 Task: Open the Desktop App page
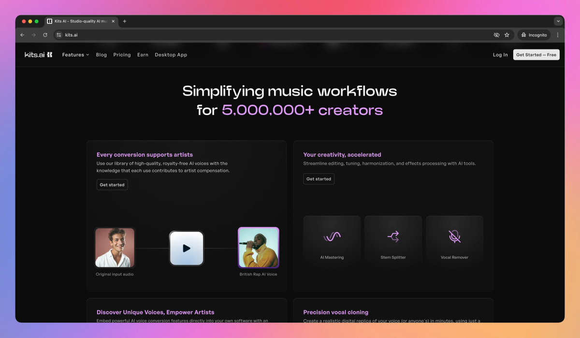click(171, 55)
